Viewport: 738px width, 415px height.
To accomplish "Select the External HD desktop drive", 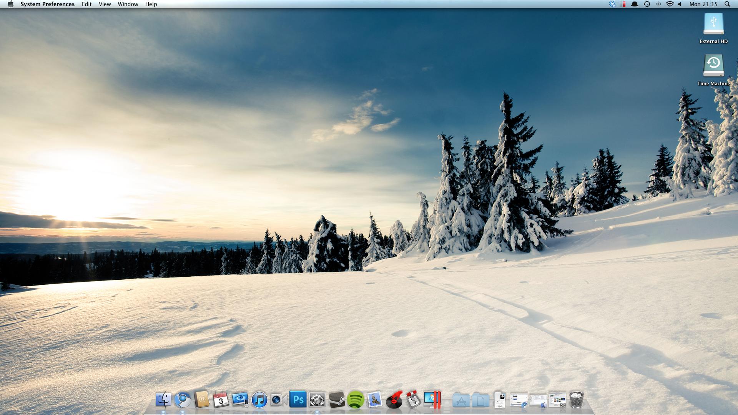I will 713,24.
